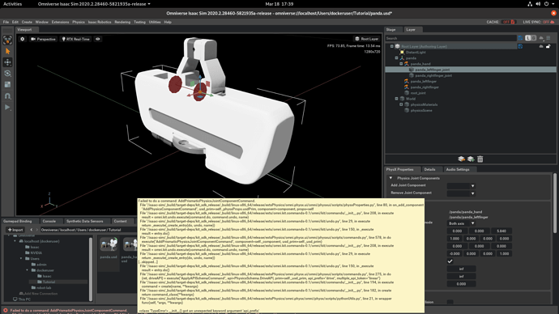Collapse the panda_hand tree node

401,64
